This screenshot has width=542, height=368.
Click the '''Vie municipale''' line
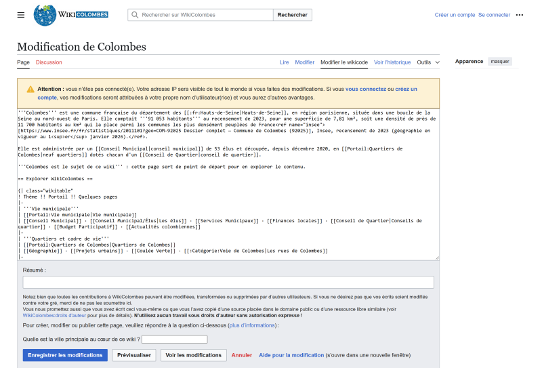click(48, 209)
